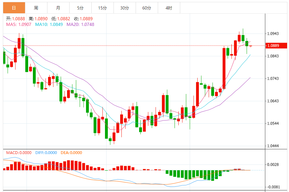This screenshot has width=289, height=192.
Task: Click the 1.0943 price axis label
Action: tap(273, 34)
